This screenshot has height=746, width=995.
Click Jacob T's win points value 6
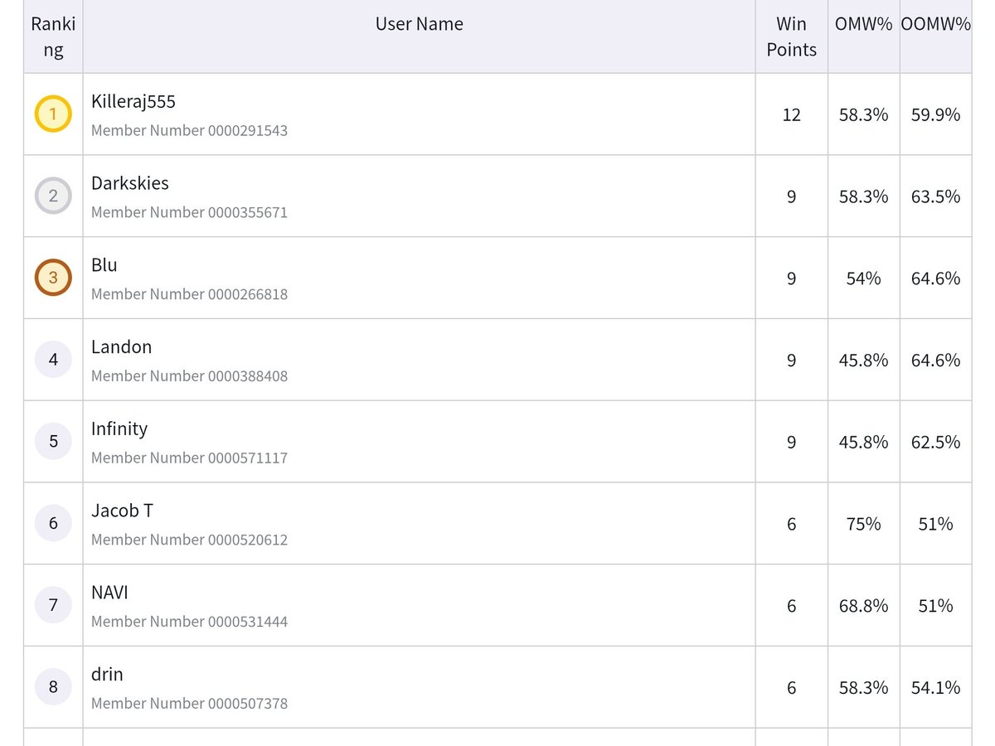791,524
